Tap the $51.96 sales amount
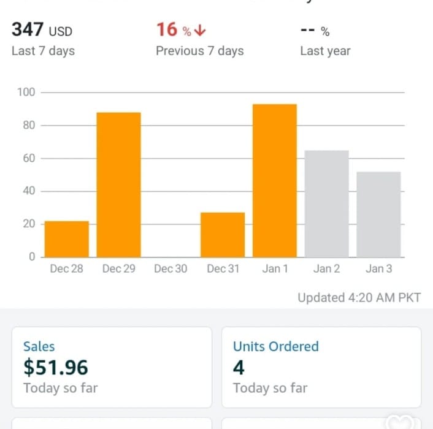Image resolution: width=433 pixels, height=429 pixels. click(56, 367)
